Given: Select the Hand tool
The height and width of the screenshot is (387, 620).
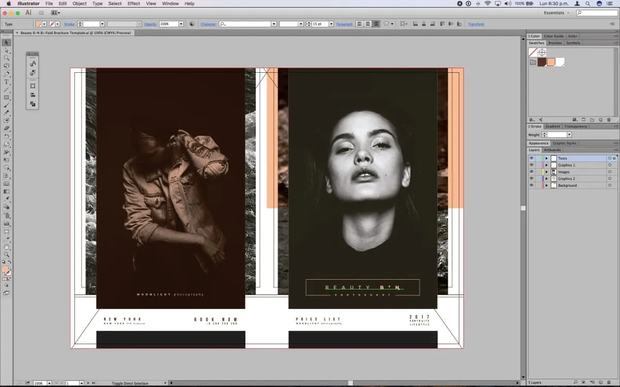Looking at the screenshot, I should tap(7, 246).
